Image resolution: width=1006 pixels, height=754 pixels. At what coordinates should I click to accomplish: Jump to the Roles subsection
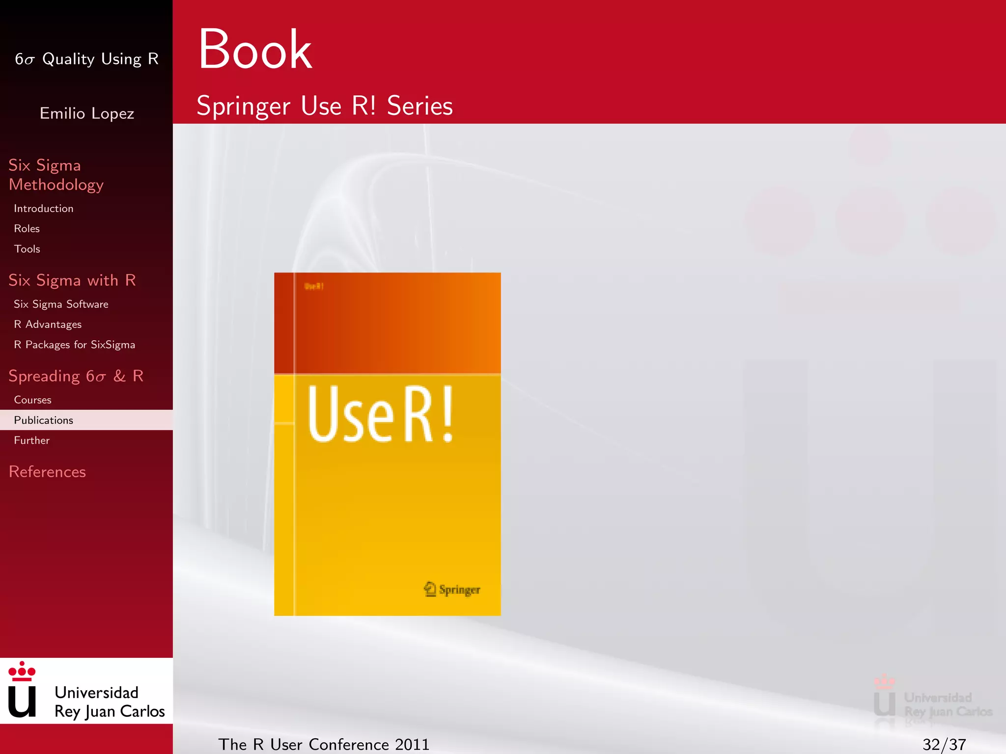pyautogui.click(x=27, y=229)
